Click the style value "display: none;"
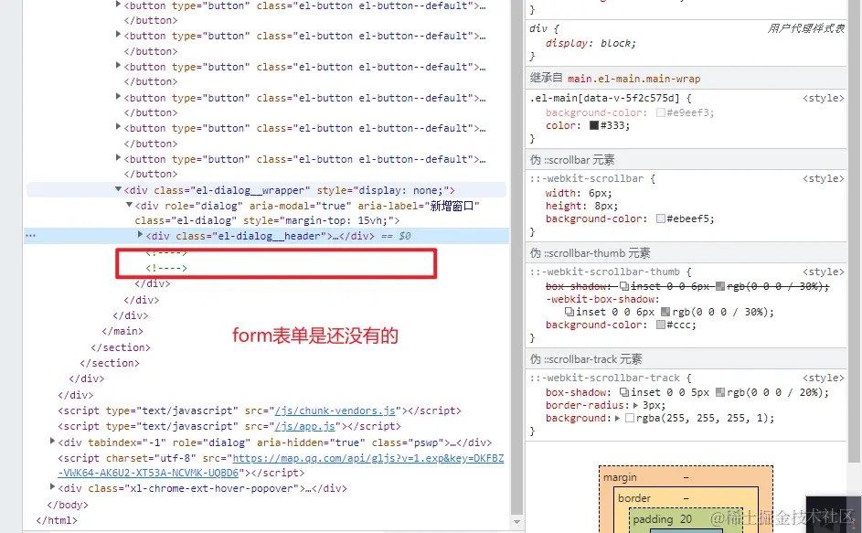Image resolution: width=862 pixels, height=533 pixels. point(400,190)
